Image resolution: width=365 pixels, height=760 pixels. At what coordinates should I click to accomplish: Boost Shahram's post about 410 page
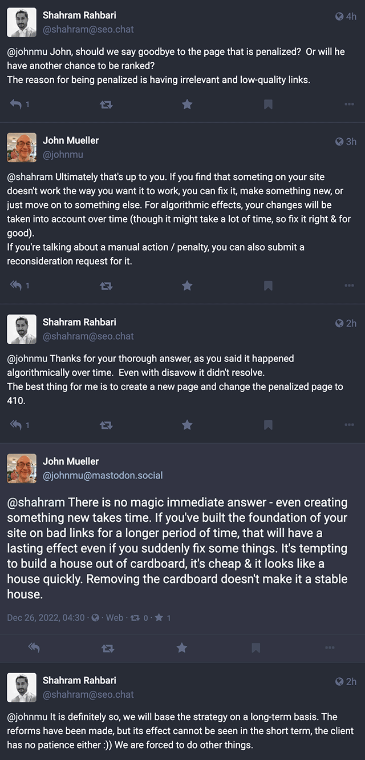coord(106,425)
